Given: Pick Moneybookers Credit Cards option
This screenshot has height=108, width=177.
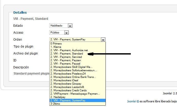Looking at the screenshot, I should tap(77, 91).
